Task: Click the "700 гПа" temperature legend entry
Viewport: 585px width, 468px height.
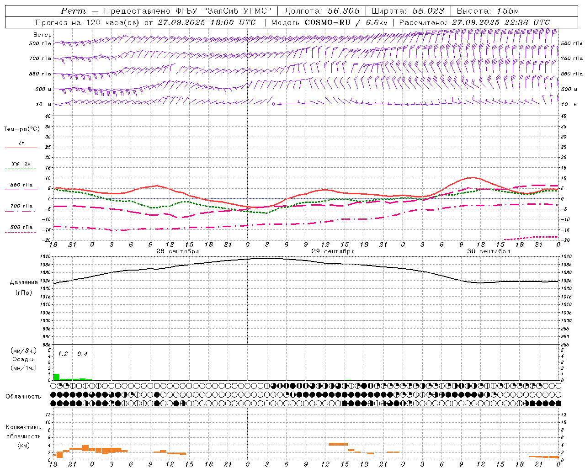Action: [x=21, y=206]
